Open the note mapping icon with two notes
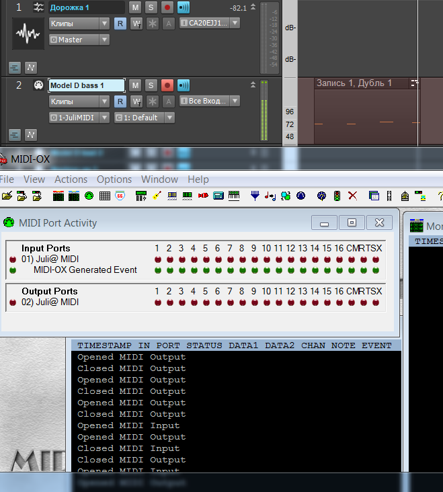This screenshot has height=492, width=443. (x=270, y=196)
